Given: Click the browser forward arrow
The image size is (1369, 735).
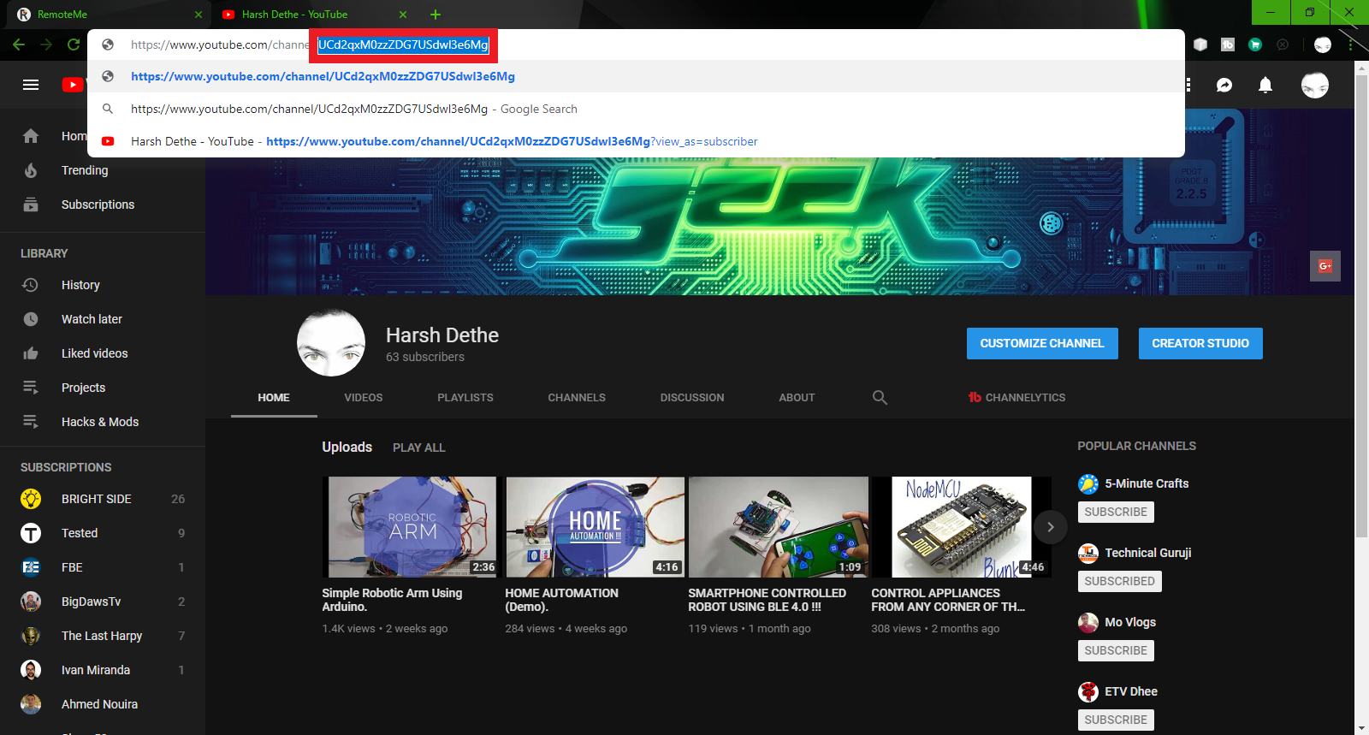Looking at the screenshot, I should click(46, 44).
